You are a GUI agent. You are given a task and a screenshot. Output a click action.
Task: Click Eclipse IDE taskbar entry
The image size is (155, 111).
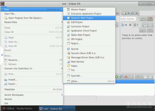click(57, 109)
